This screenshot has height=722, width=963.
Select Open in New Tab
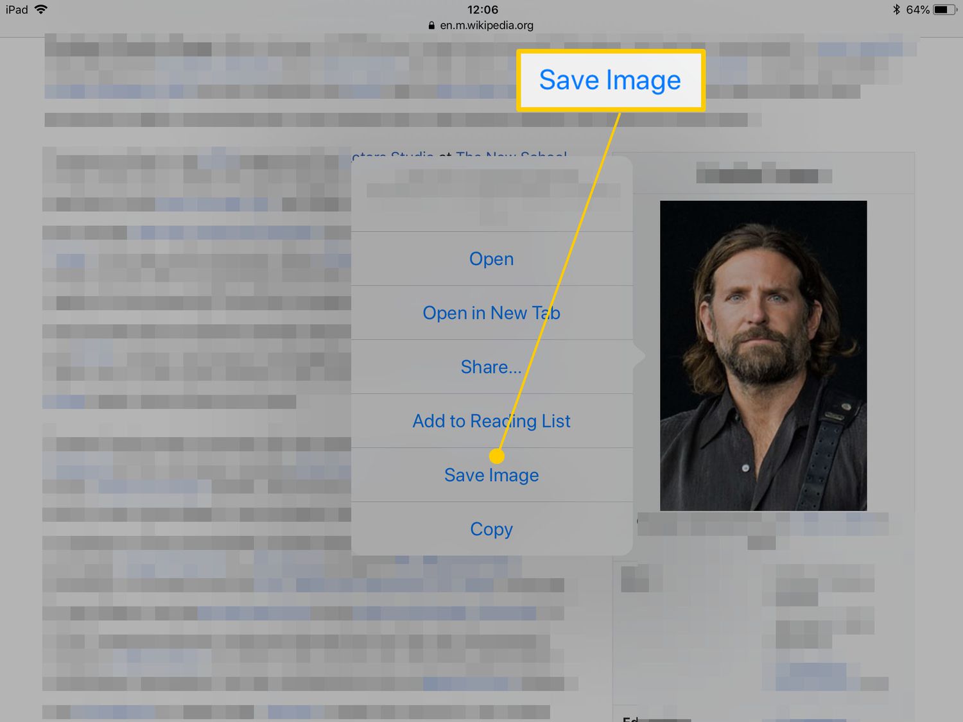pyautogui.click(x=492, y=313)
